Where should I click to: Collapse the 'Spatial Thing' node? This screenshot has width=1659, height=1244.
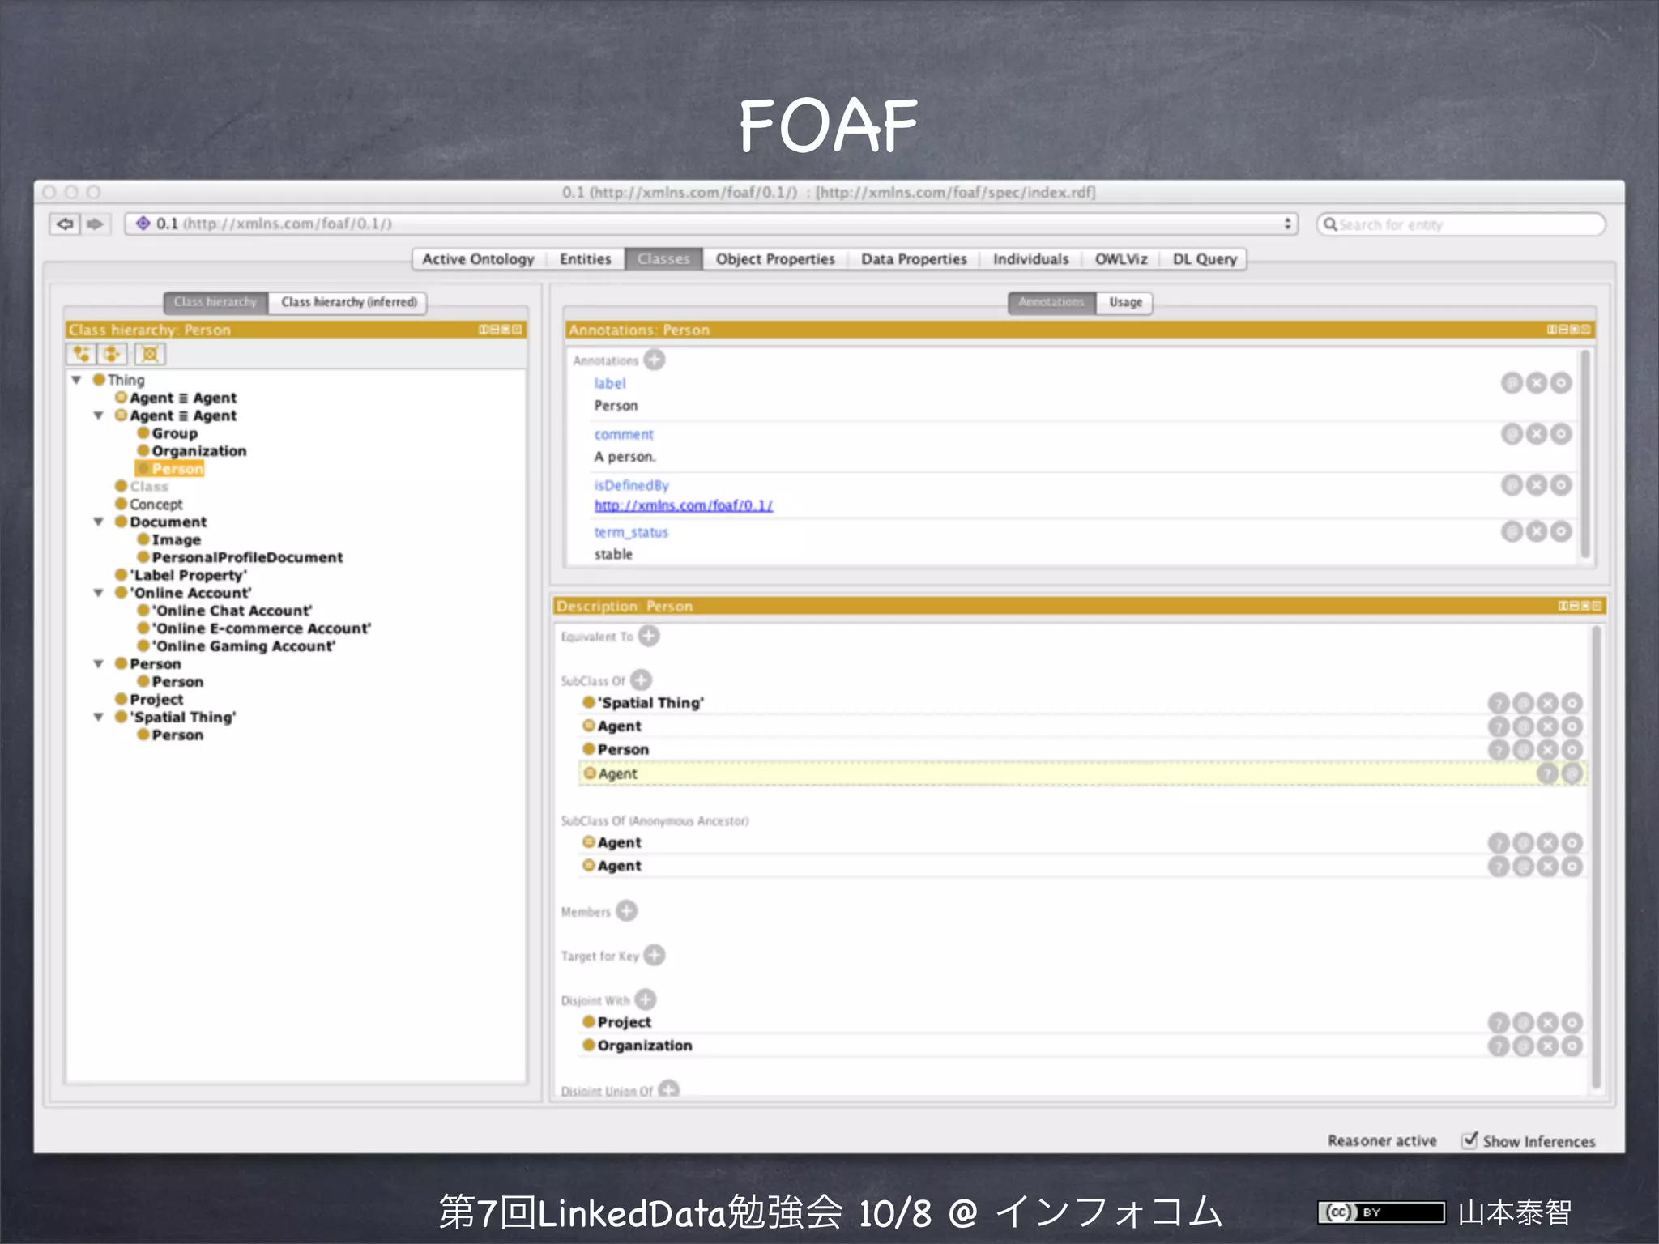[98, 718]
